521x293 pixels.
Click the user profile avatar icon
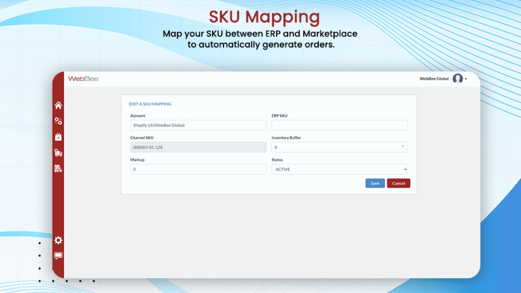(x=458, y=78)
